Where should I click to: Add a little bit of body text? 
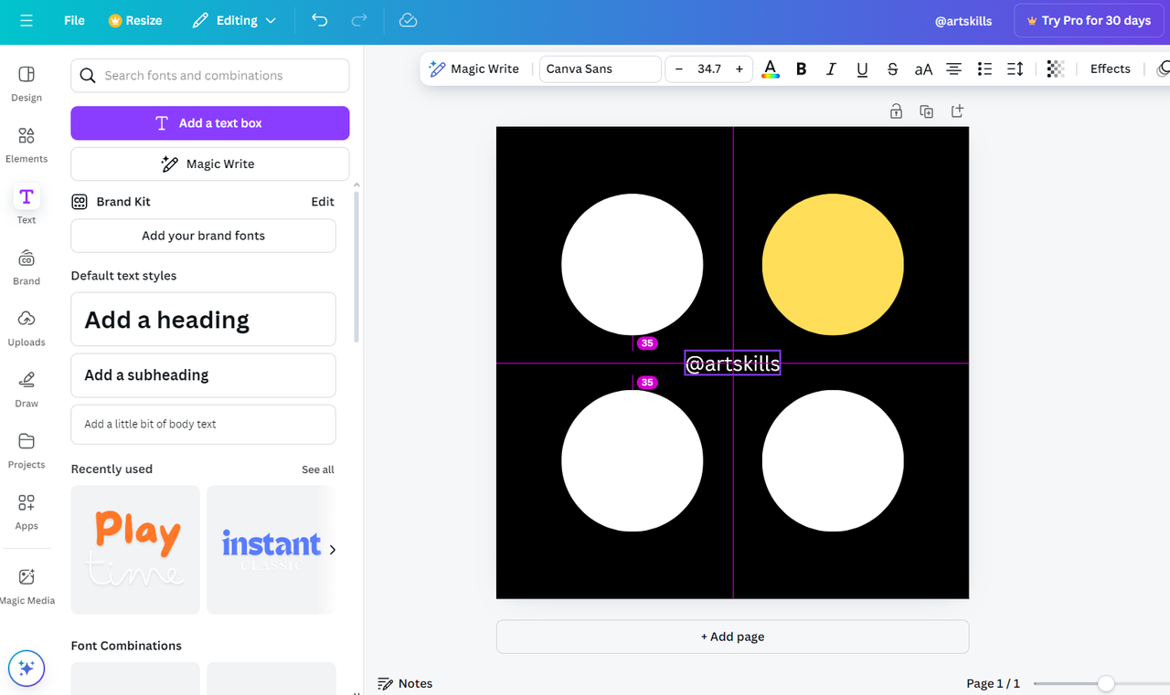point(203,425)
